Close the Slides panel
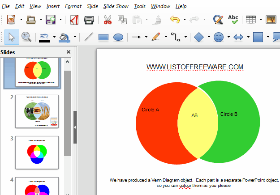This screenshot has width=280, height=195. 69,52
